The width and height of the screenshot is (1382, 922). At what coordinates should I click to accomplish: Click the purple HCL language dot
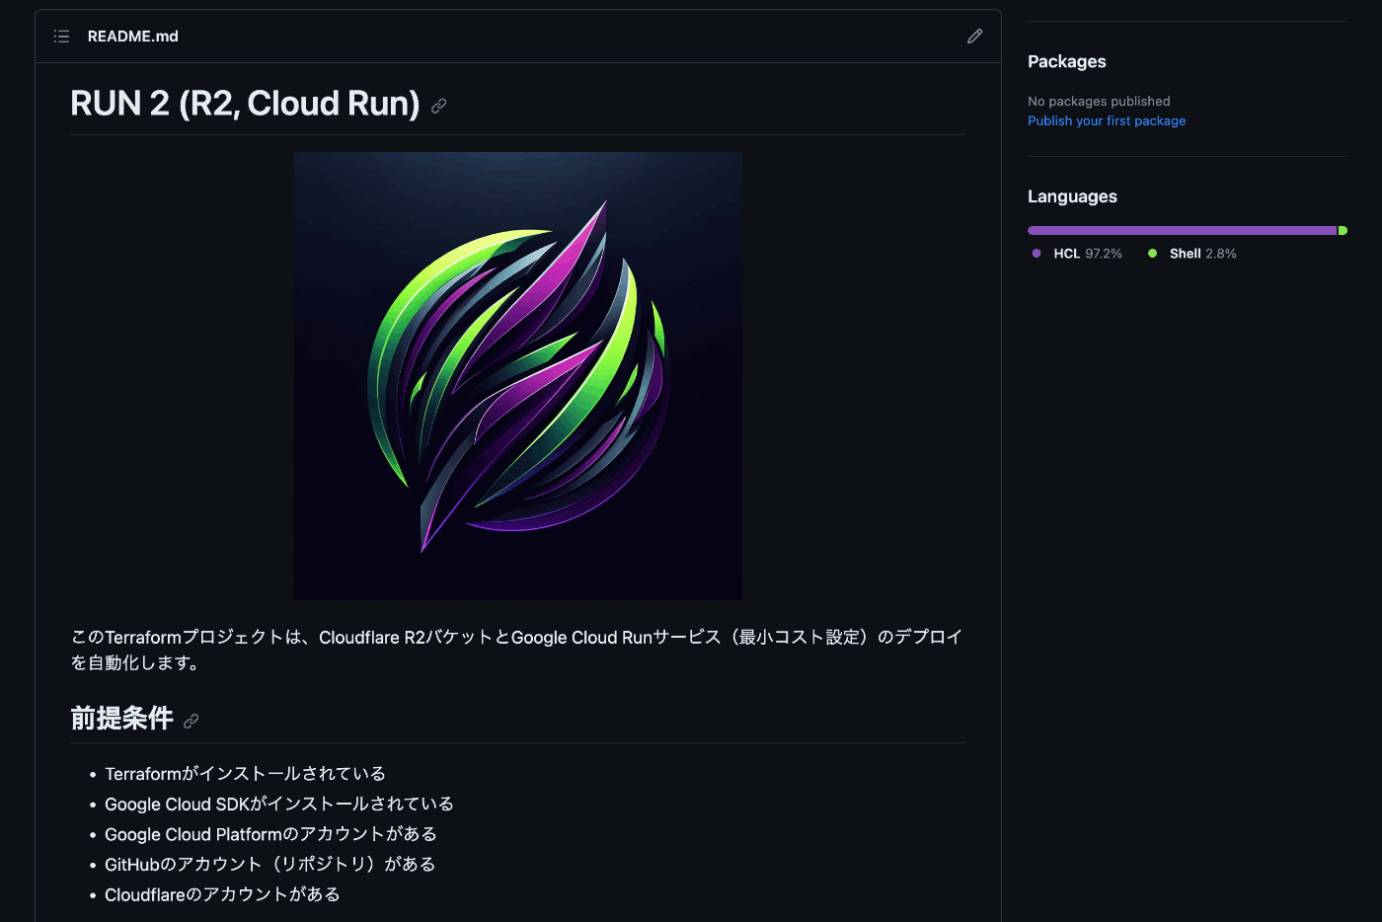pyautogui.click(x=1036, y=253)
